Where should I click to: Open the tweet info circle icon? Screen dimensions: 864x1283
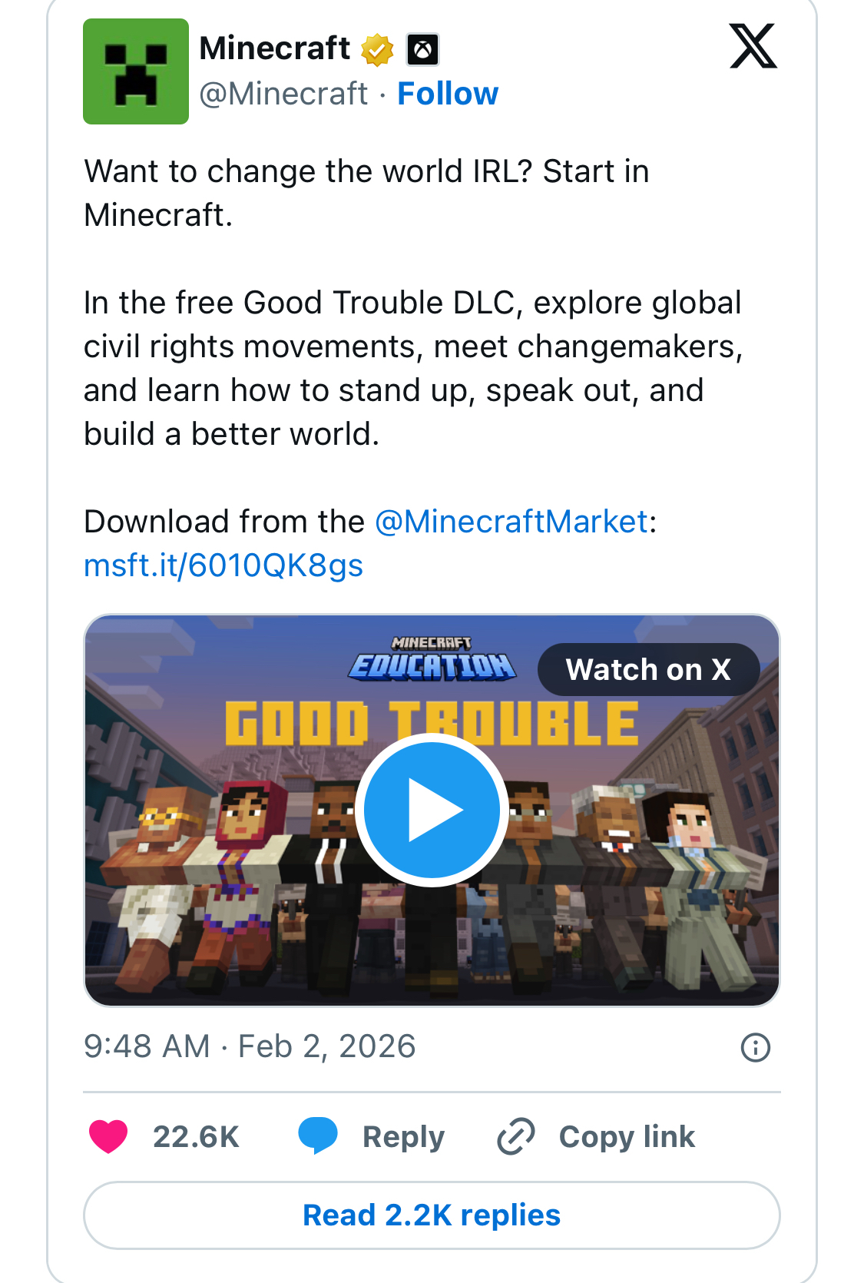tap(755, 1047)
